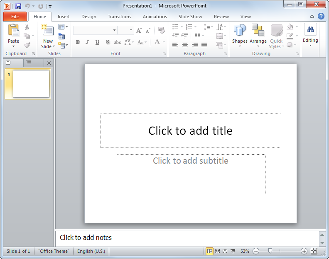Toggle Bold text formatting

pyautogui.click(x=78, y=42)
